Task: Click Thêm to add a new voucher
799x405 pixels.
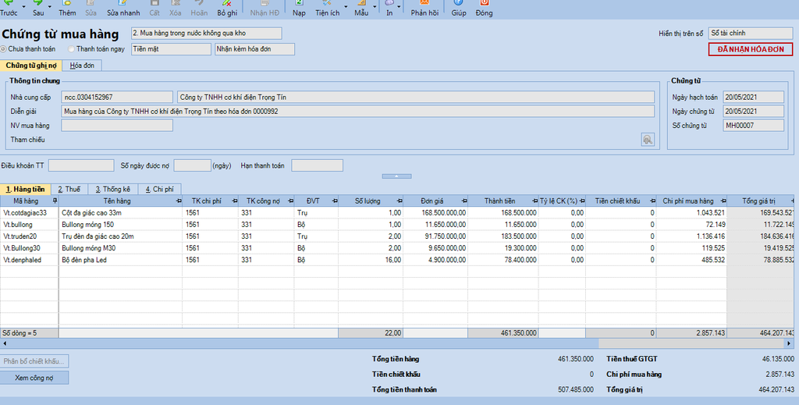Action: [x=67, y=8]
